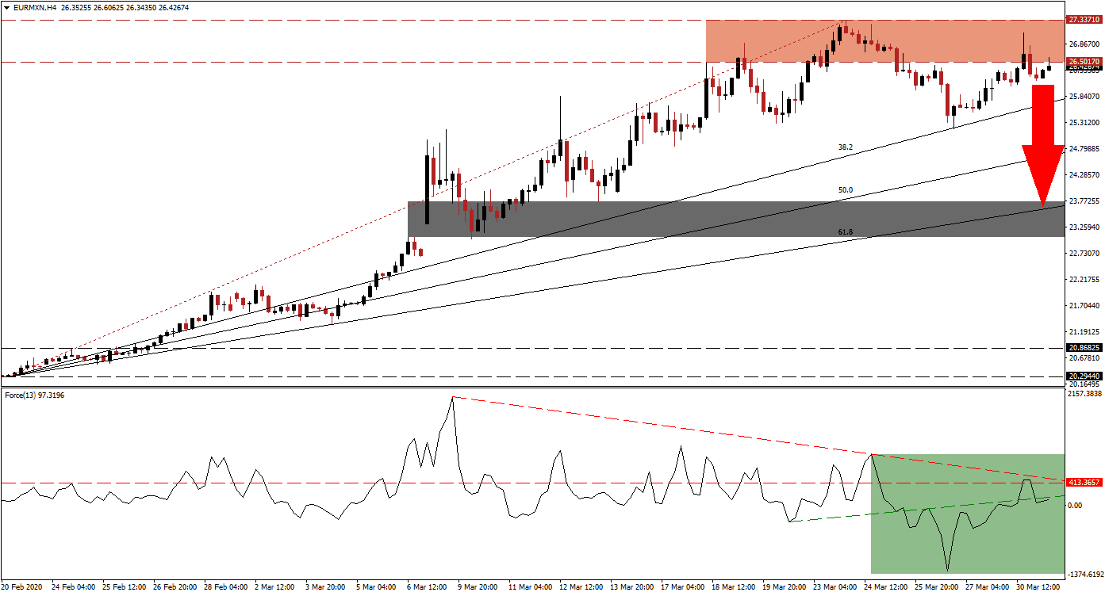Select the 61.8 Fibonacci fan label

pyautogui.click(x=846, y=231)
